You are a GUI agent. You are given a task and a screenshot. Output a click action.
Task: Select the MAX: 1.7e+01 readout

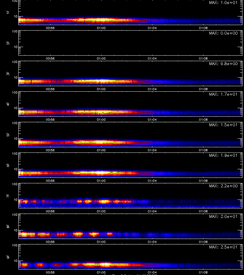point(223,94)
